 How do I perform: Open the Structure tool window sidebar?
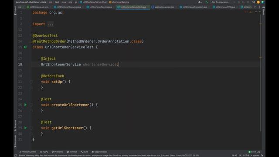pyautogui.click(x=15, y=125)
